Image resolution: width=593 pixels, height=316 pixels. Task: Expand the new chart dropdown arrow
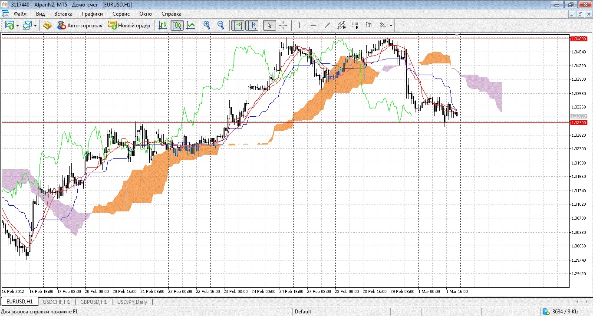pos(18,26)
